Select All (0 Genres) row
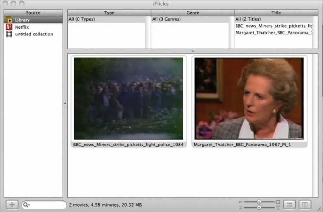This screenshot has width=323, height=212. [190, 19]
